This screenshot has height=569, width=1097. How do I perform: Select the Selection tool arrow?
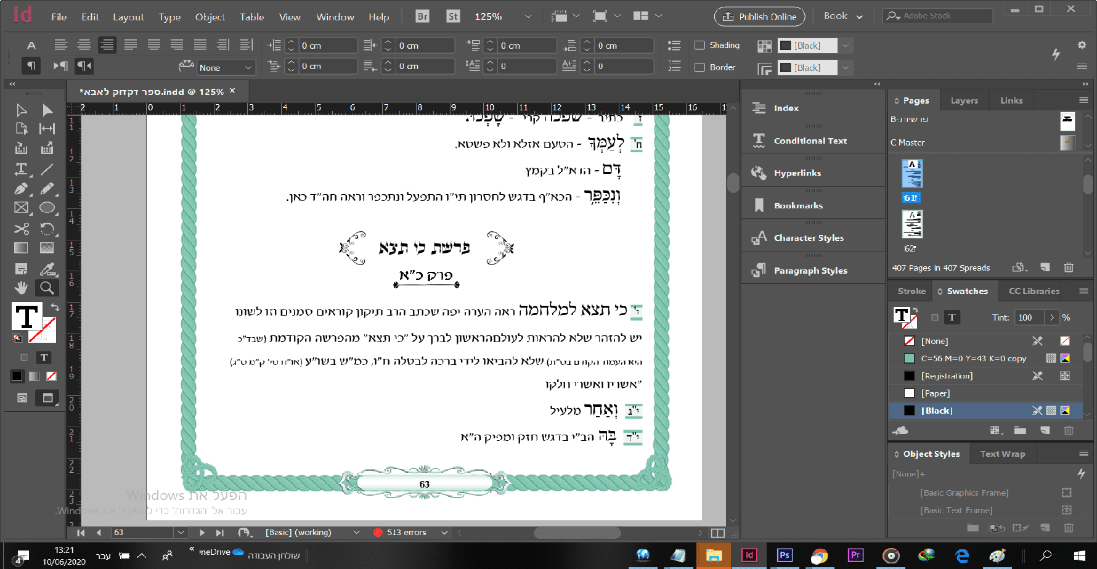tap(22, 110)
